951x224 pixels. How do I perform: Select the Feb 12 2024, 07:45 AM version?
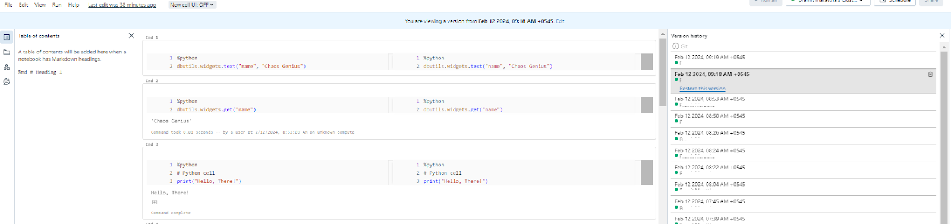click(804, 204)
